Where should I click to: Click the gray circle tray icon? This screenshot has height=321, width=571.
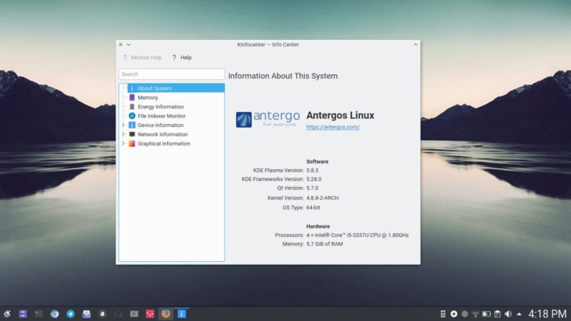pyautogui.click(x=465, y=314)
